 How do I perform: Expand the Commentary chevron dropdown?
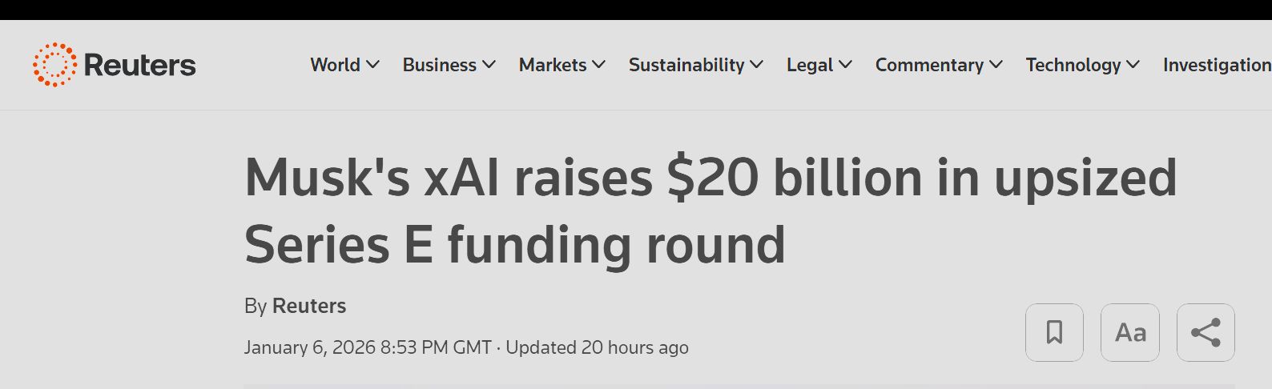pos(996,65)
